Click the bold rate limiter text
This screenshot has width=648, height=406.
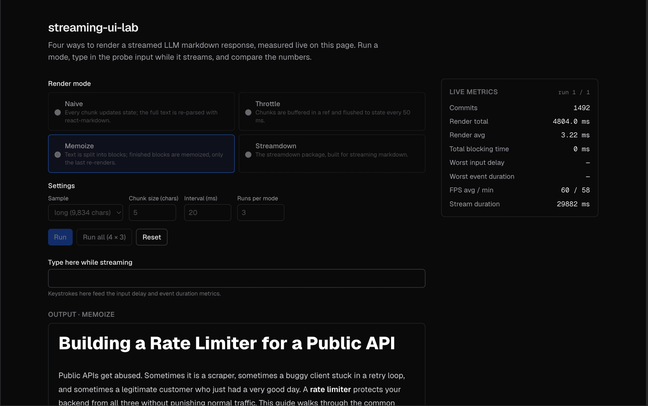click(x=330, y=389)
